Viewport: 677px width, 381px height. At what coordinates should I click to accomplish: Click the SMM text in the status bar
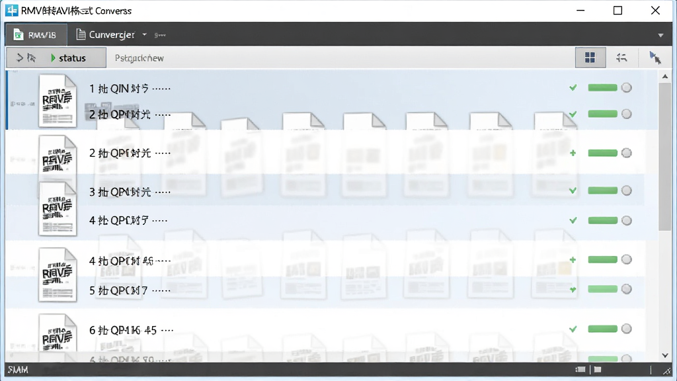pos(18,370)
